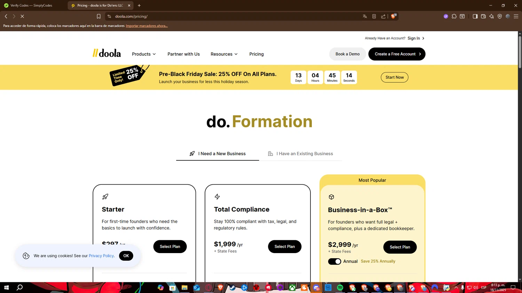
Task: Open the taskbar clock and date
Action: click(498, 287)
